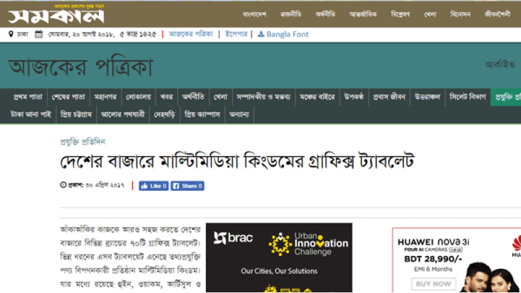Open the রাজনীতি top menu
The width and height of the screenshot is (521, 293).
click(x=290, y=14)
